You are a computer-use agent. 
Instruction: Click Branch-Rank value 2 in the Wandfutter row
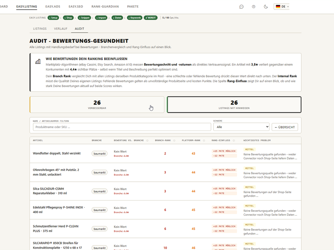(165, 154)
